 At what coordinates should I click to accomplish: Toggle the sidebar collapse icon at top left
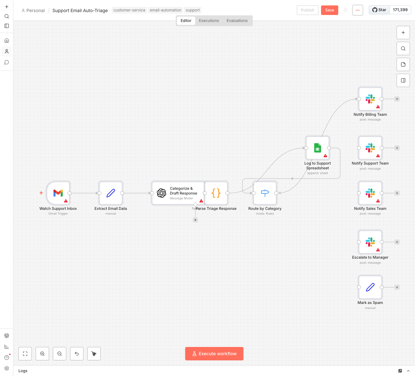pyautogui.click(x=7, y=26)
